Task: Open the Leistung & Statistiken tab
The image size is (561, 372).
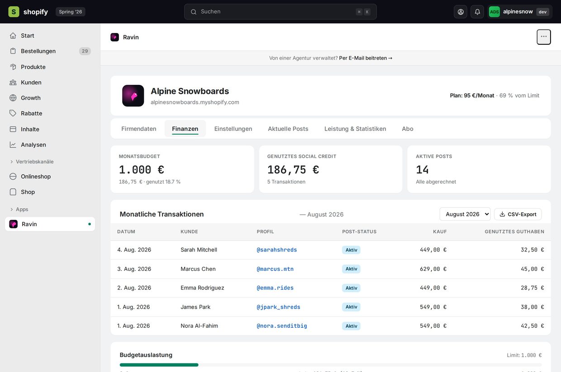Action: coord(355,129)
